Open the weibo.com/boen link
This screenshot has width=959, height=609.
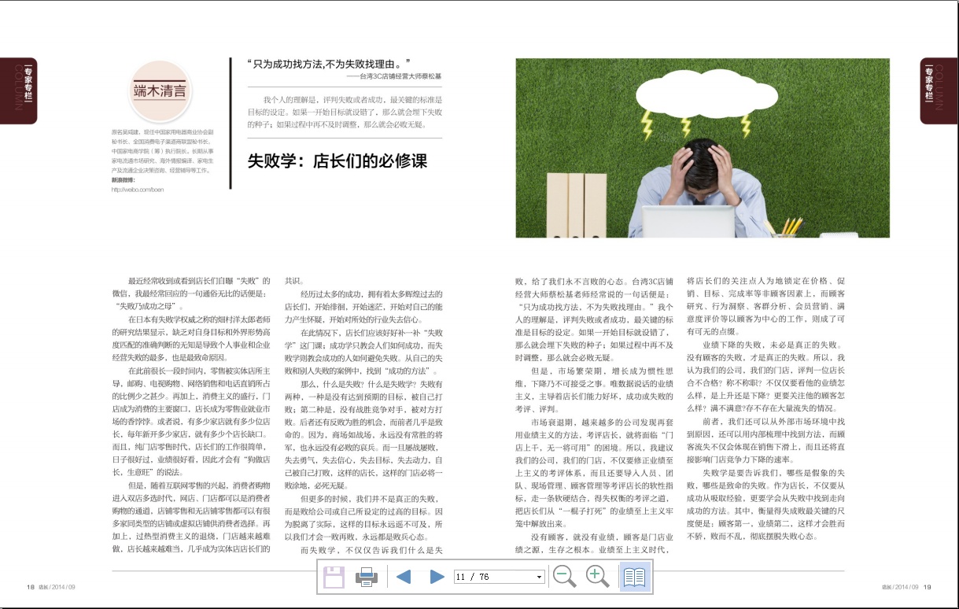tap(137, 190)
